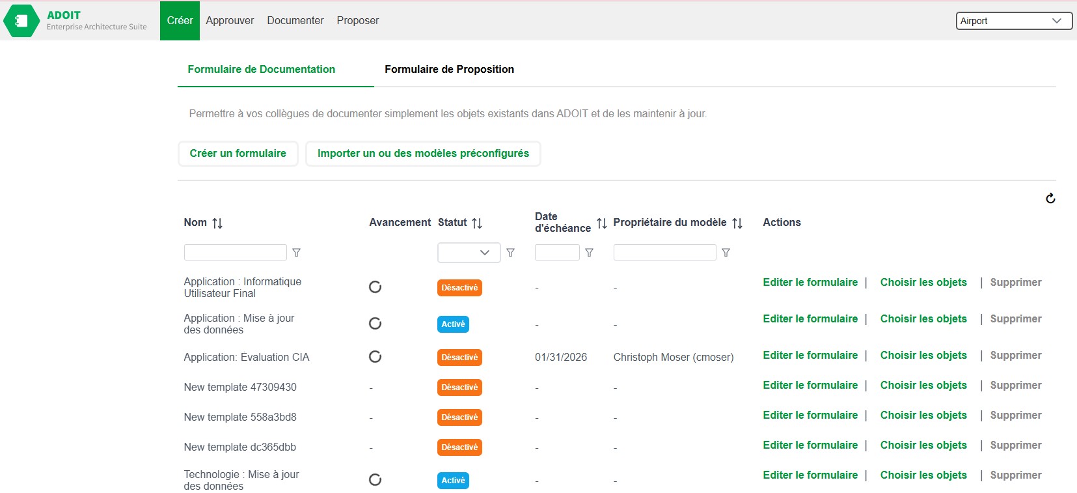Click Créer un formulaire button
The height and width of the screenshot is (493, 1077).
click(x=238, y=154)
